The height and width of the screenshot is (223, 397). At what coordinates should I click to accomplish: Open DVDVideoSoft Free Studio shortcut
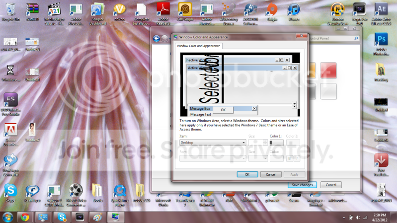[x=10, y=104]
